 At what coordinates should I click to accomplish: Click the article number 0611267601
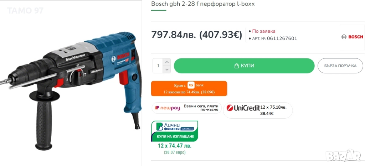pos(282,38)
